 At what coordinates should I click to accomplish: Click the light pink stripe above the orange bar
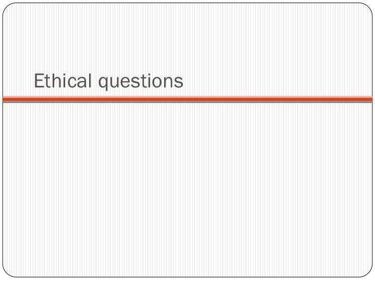pyautogui.click(x=187, y=97)
